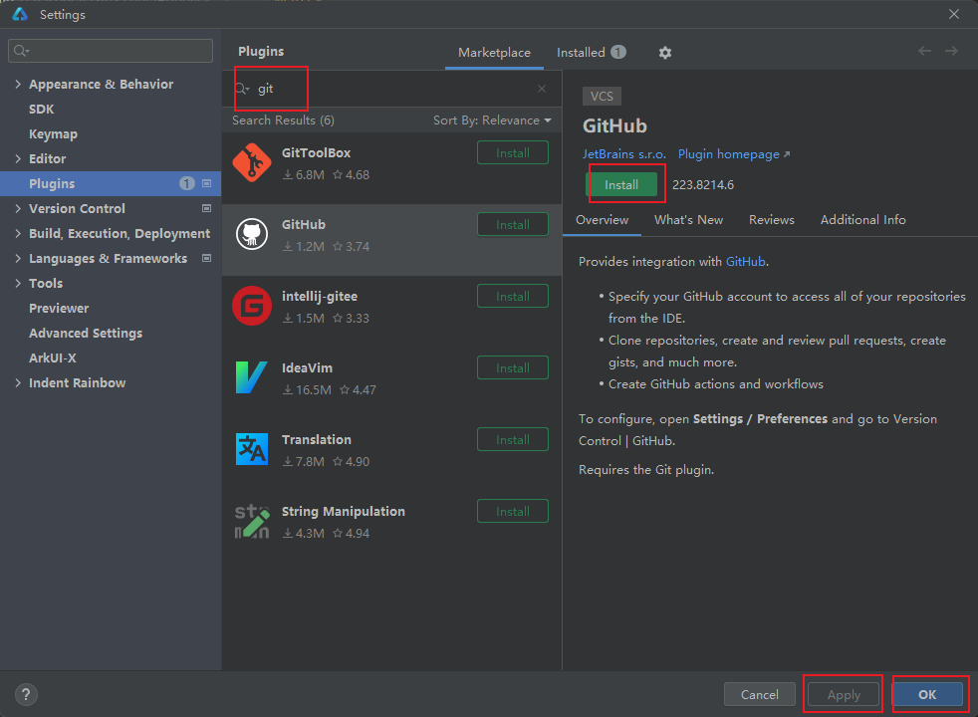Image resolution: width=978 pixels, height=717 pixels.
Task: Open the JetBrains s.r.o. vendor link
Action: click(x=624, y=154)
